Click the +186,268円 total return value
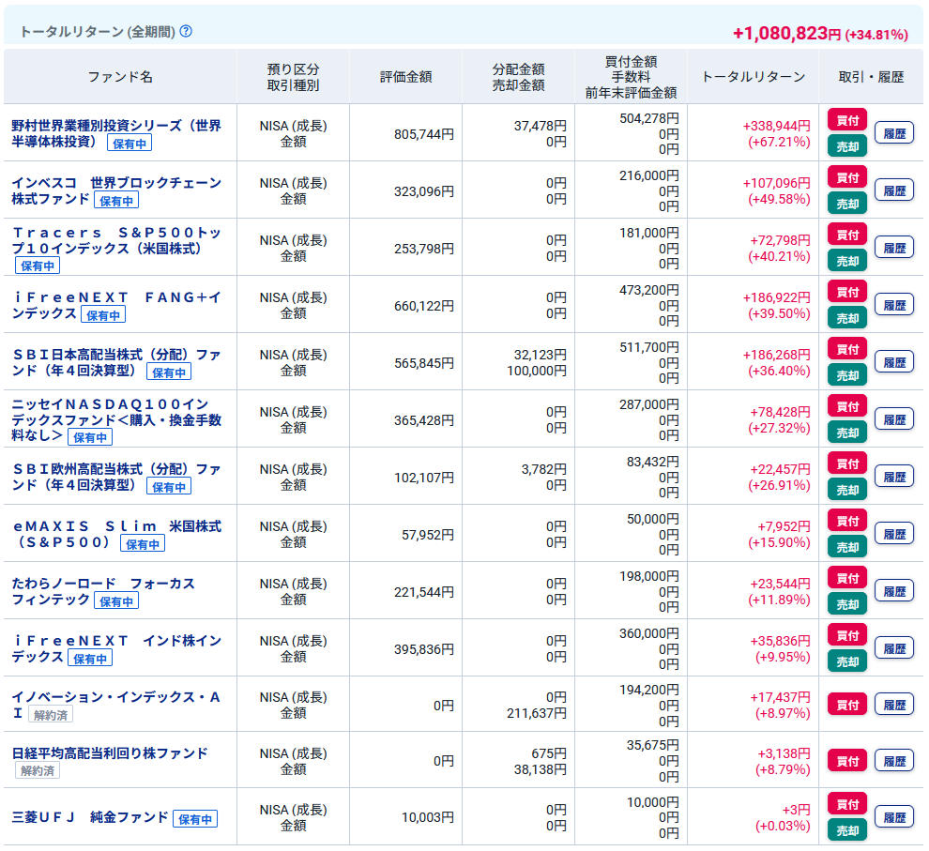The image size is (929, 851). tap(776, 355)
